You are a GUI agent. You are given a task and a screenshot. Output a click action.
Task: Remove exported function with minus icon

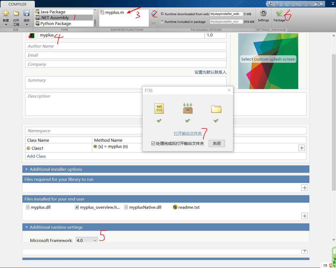point(153,23)
